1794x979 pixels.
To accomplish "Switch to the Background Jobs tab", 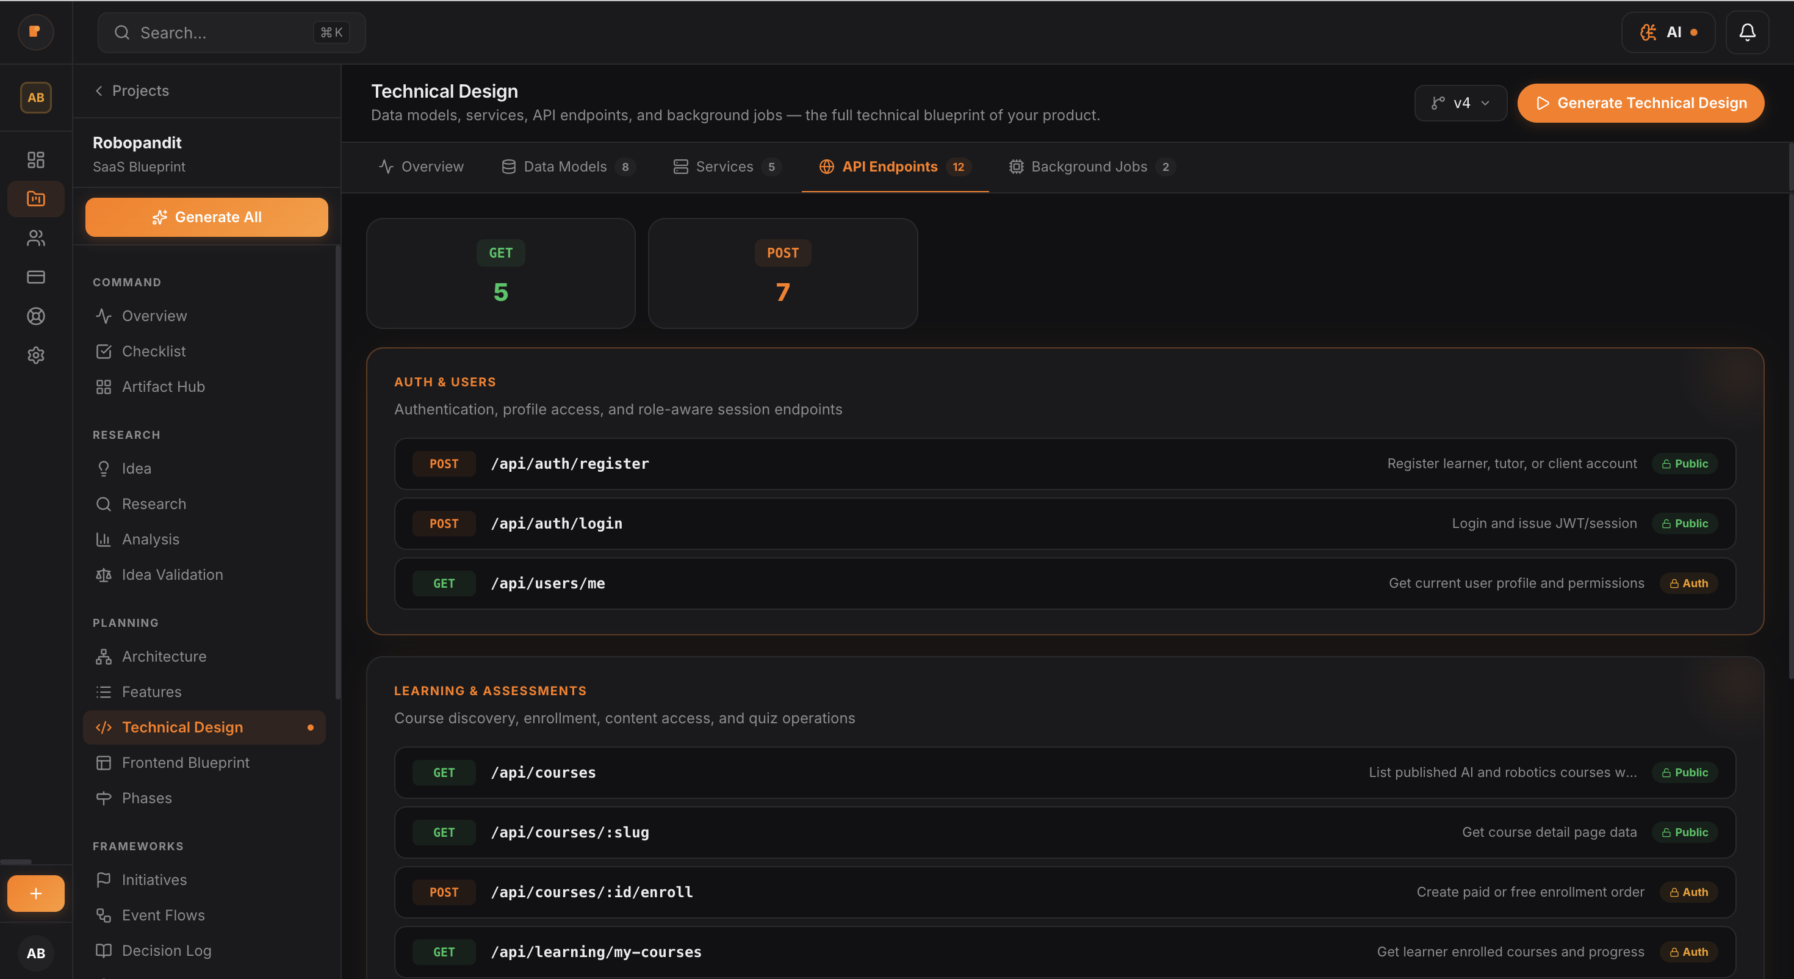I will (x=1089, y=167).
